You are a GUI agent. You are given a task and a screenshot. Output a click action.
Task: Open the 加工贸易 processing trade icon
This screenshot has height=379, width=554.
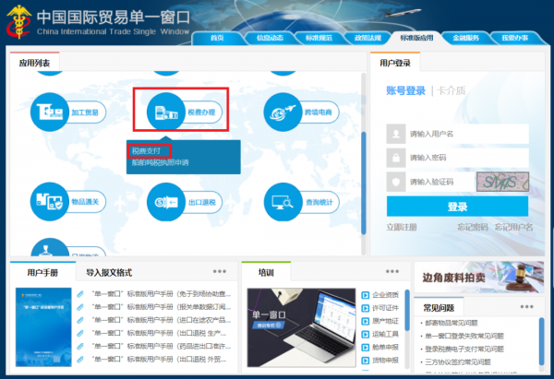50,113
